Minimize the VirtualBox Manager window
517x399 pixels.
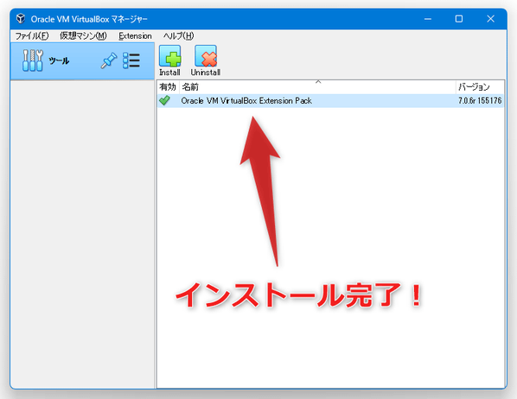point(428,19)
